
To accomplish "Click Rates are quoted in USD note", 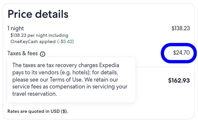I will click(x=38, y=112).
